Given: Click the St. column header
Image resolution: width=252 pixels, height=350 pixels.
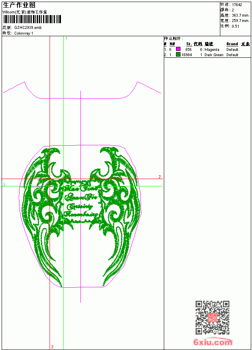Looking at the screenshot, I should pyautogui.click(x=189, y=44).
